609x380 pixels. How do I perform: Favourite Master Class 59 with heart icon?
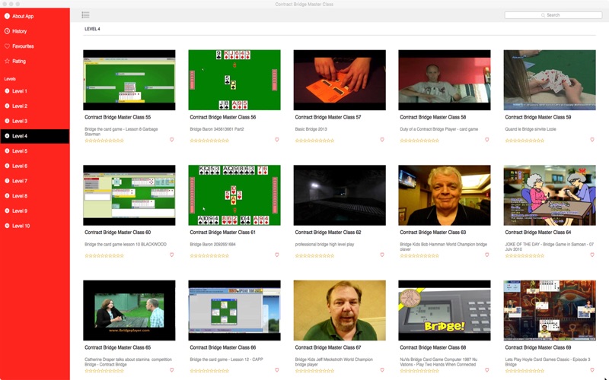click(592, 140)
